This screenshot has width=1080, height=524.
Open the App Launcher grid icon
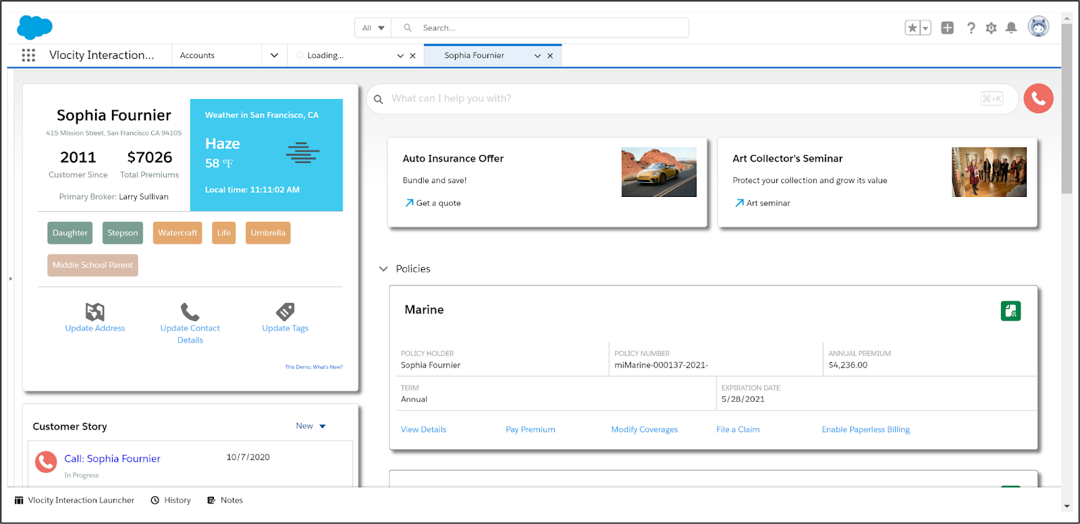tap(28, 55)
